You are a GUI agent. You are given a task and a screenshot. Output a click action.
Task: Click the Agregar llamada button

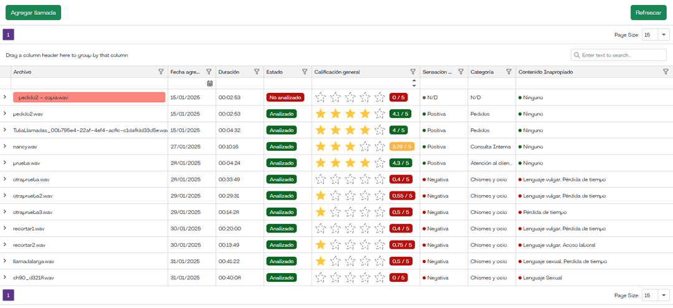33,12
